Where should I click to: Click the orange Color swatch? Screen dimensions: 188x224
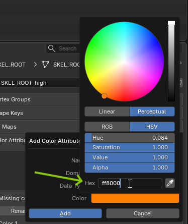(x=135, y=198)
